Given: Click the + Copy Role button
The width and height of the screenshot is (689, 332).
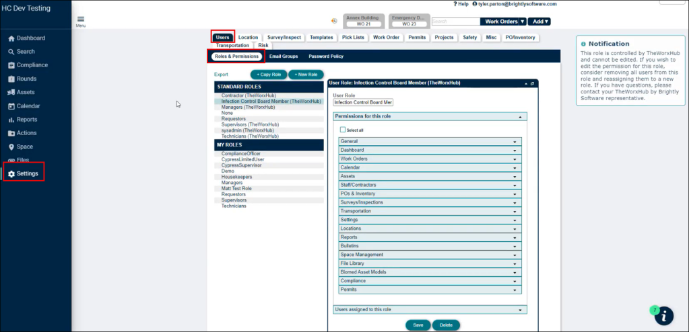Looking at the screenshot, I should click(x=269, y=75).
